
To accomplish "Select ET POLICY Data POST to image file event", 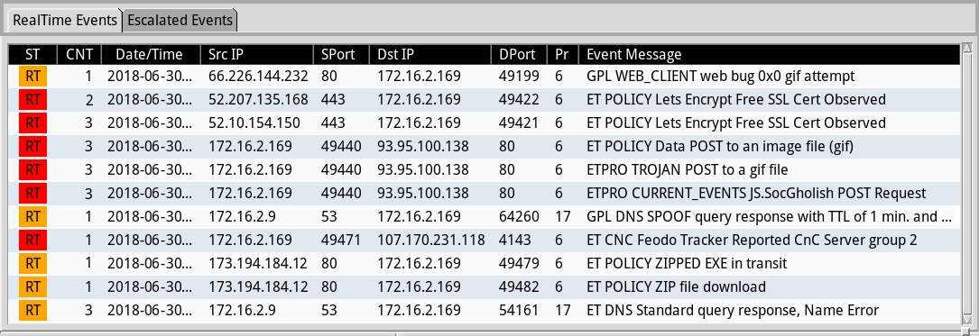I will [x=484, y=147].
